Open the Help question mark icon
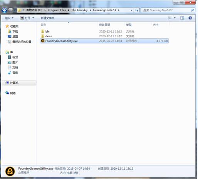Screen dimensions: 198x179 coord(190,18)
